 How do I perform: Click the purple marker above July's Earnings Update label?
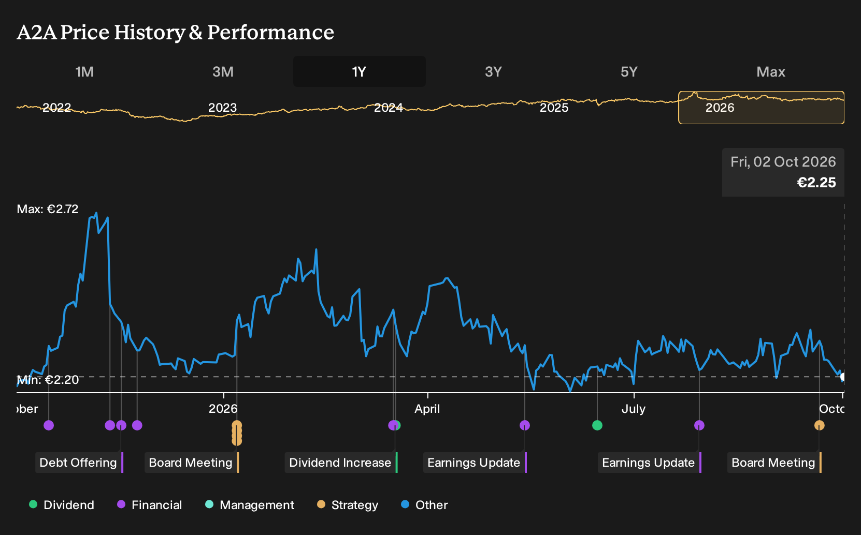coord(699,425)
